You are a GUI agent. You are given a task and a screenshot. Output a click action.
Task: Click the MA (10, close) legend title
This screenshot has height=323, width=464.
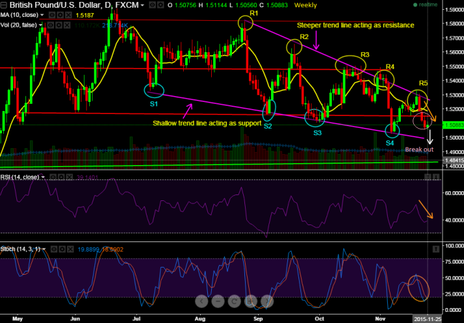pos(20,15)
